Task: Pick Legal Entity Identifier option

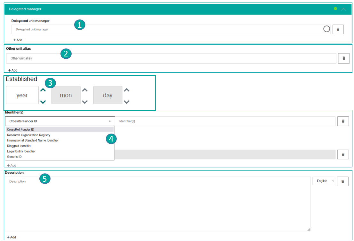Action: tap(21, 151)
